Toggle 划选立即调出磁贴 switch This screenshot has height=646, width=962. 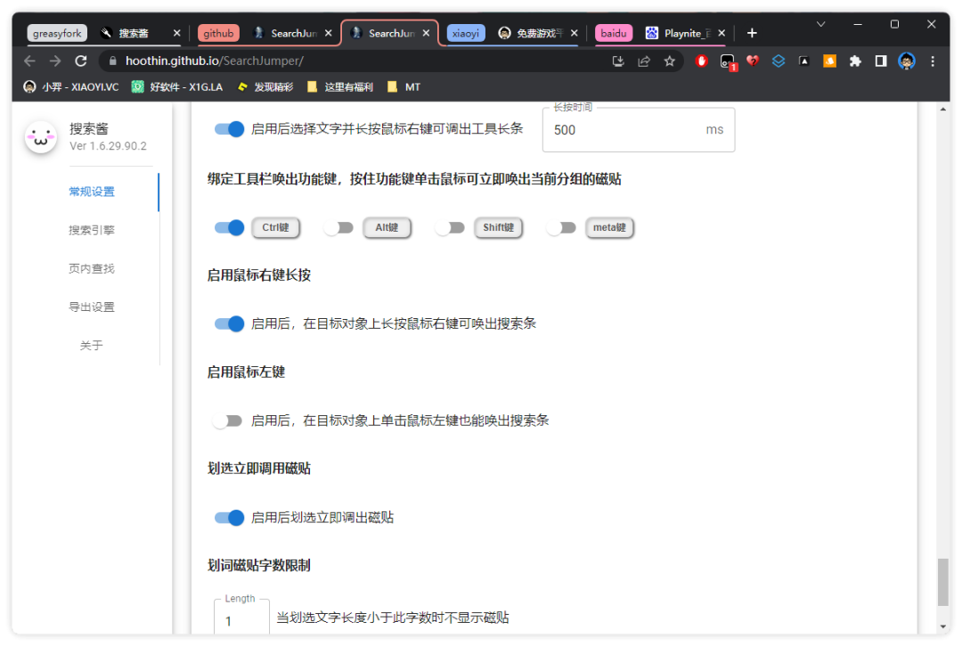229,518
